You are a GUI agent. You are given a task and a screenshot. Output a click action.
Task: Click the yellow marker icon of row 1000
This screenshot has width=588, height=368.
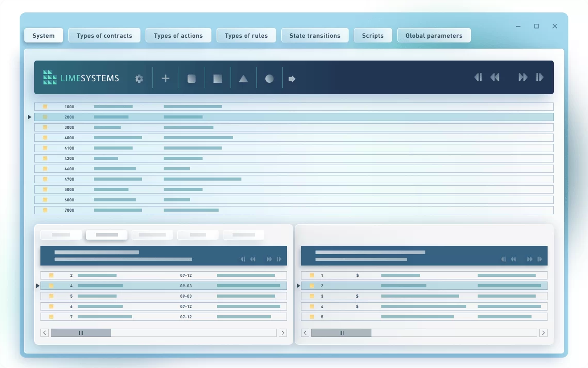coord(45,107)
